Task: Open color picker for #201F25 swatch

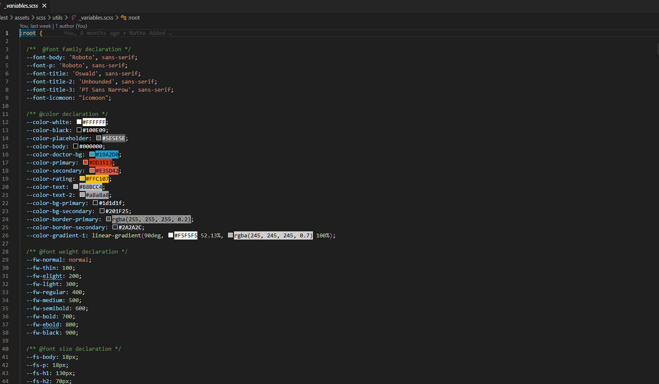Action: (x=102, y=211)
